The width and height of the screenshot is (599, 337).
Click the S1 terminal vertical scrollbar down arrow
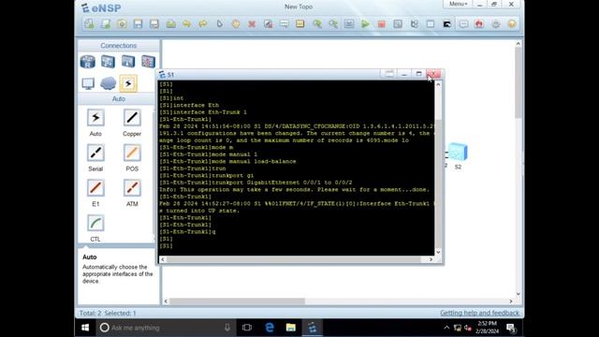[x=438, y=252]
